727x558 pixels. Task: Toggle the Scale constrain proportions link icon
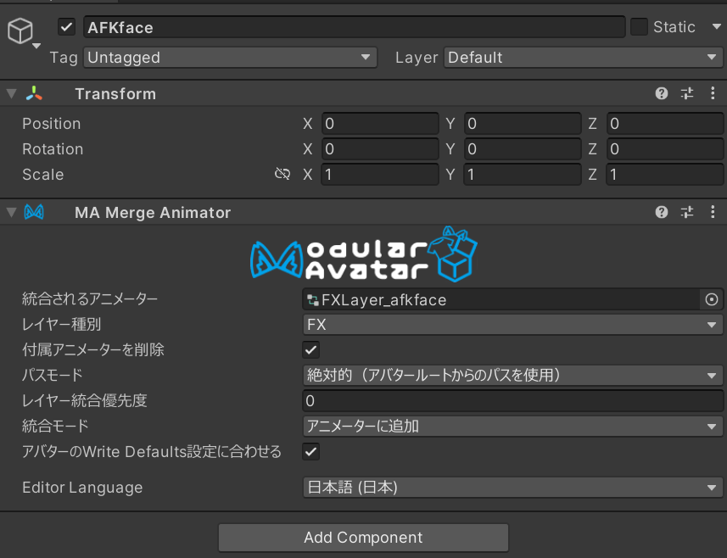282,174
